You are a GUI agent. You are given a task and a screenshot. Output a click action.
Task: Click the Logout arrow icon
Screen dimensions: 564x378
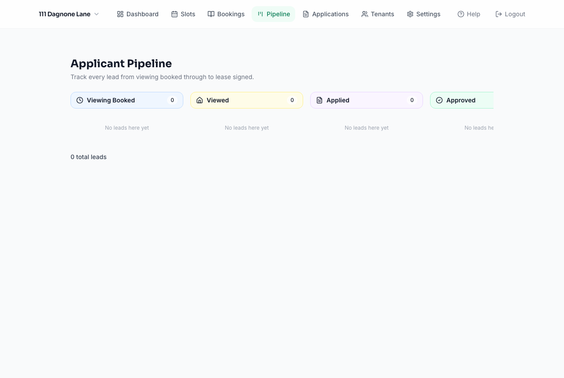(x=499, y=14)
